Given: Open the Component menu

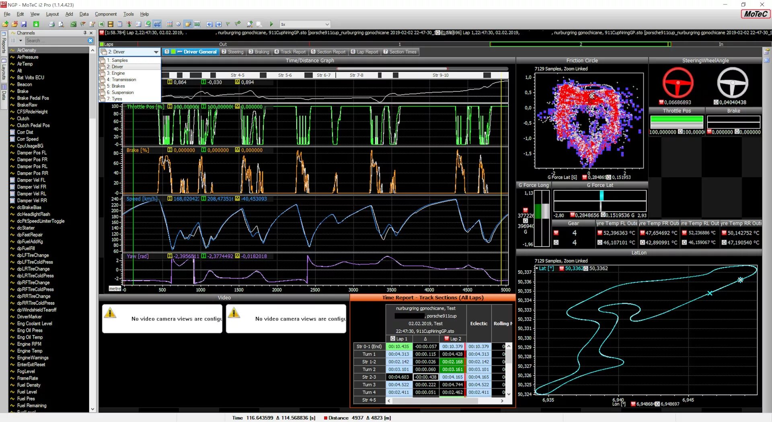Looking at the screenshot, I should [106, 14].
